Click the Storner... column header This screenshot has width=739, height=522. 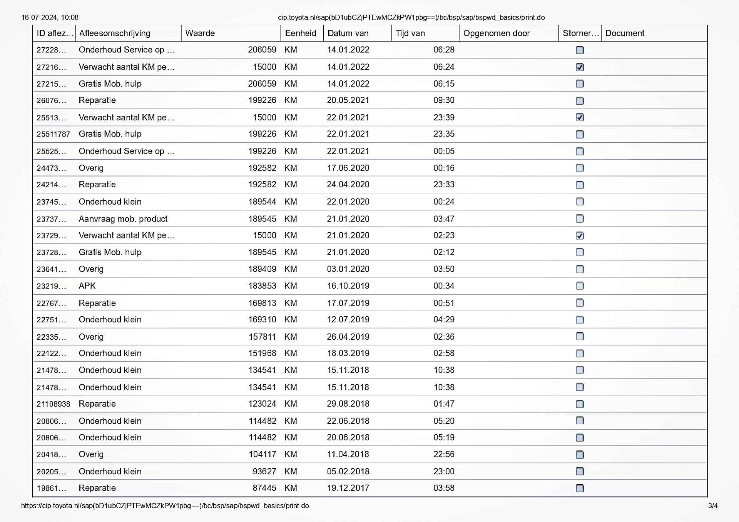580,33
